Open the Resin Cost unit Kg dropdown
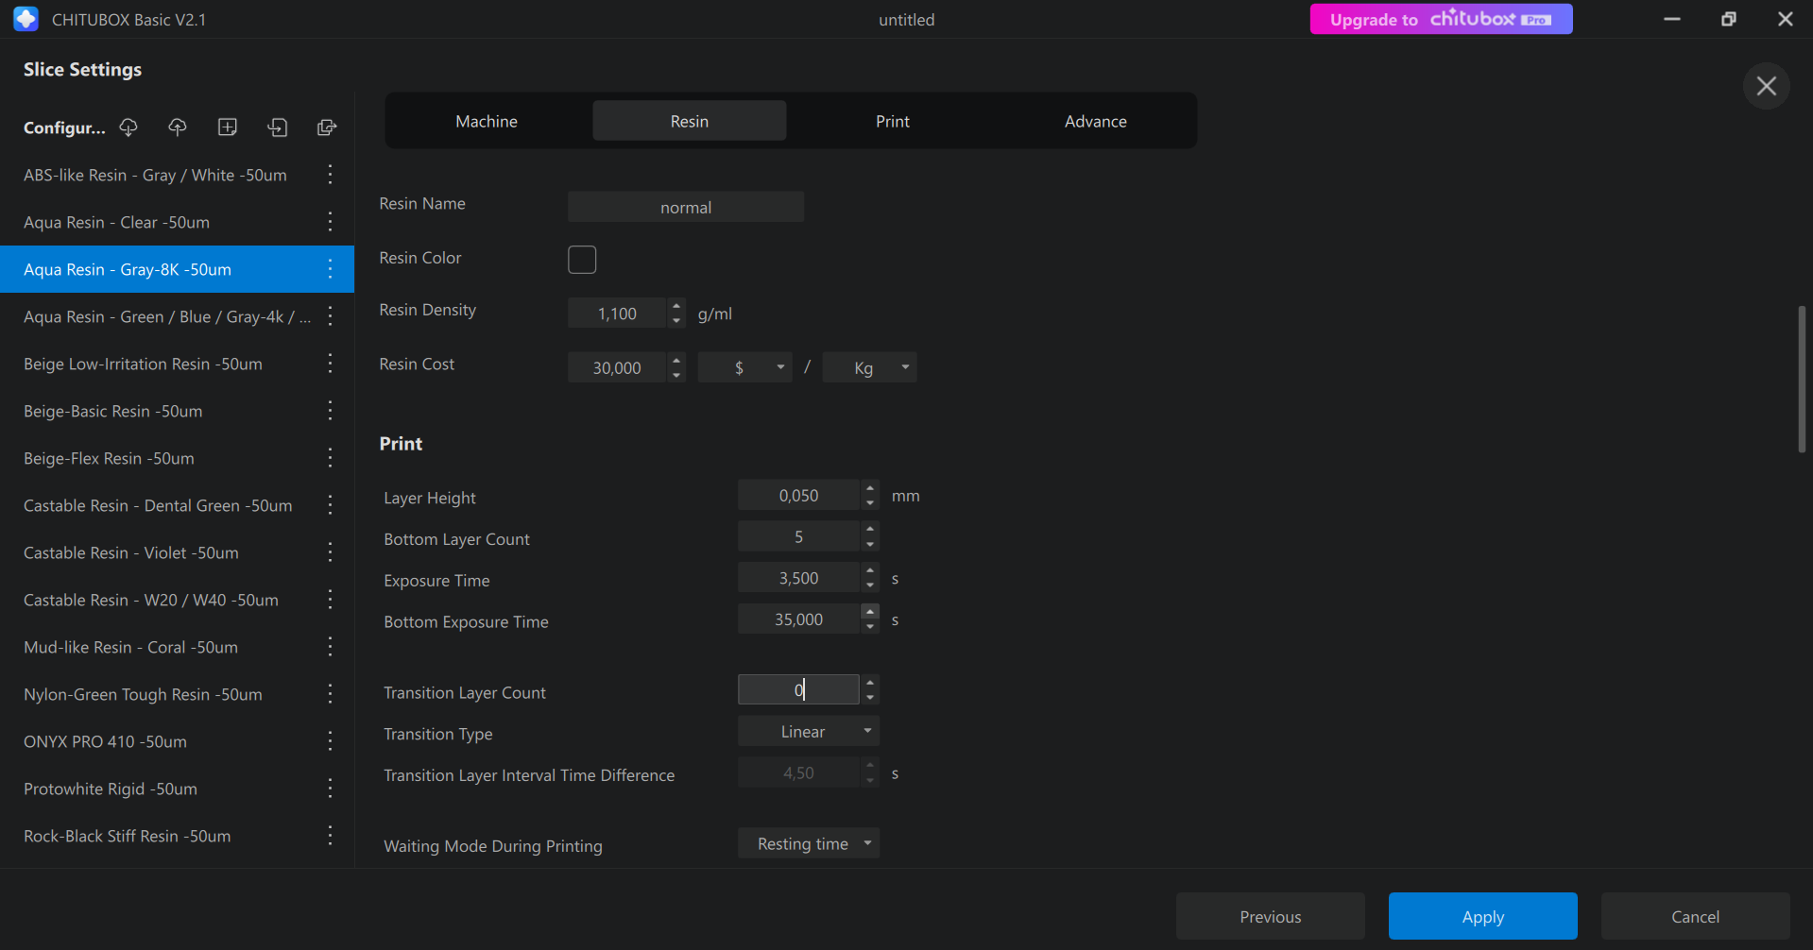Viewport: 1813px width, 950px height. point(869,367)
